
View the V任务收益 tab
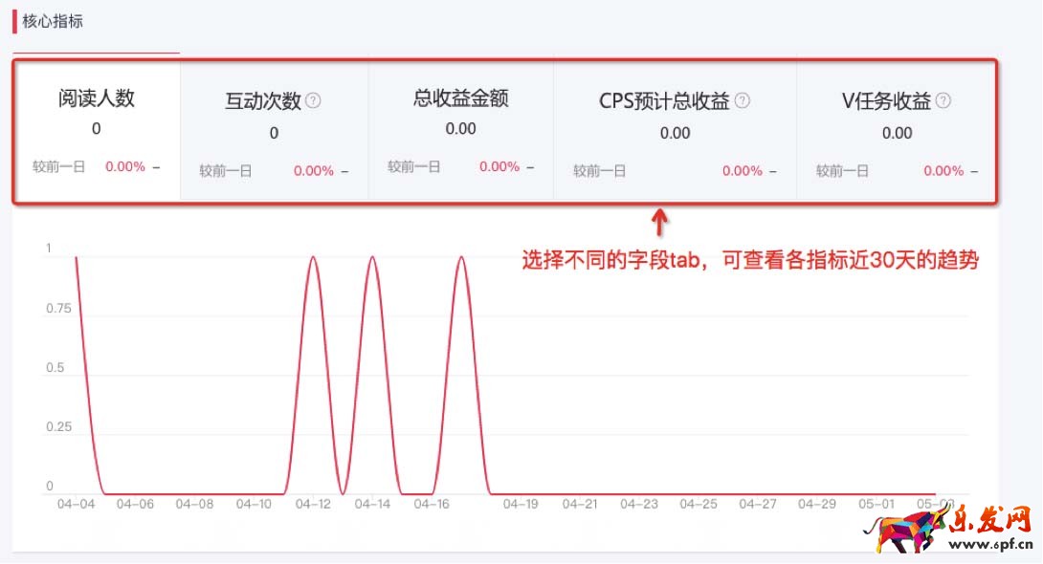(886, 101)
